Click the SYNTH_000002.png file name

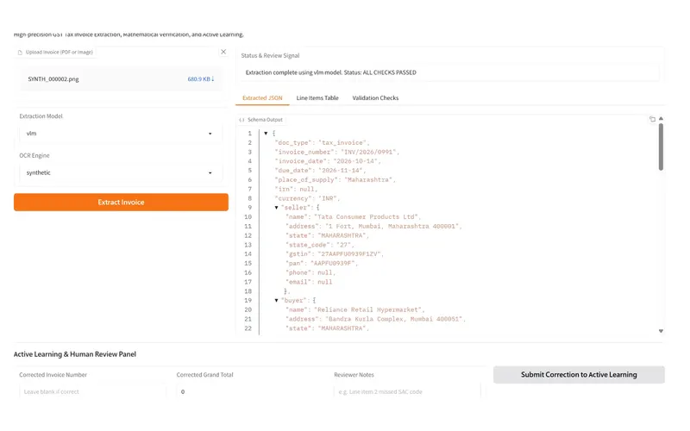(x=53, y=79)
